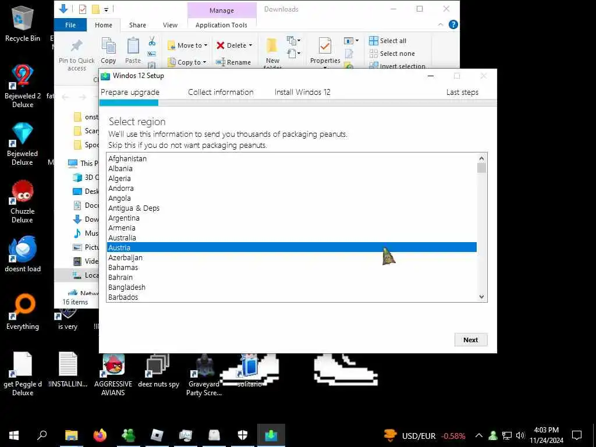
Task: Open the Bejeweled Deluxe desktop shortcut
Action: click(x=23, y=144)
